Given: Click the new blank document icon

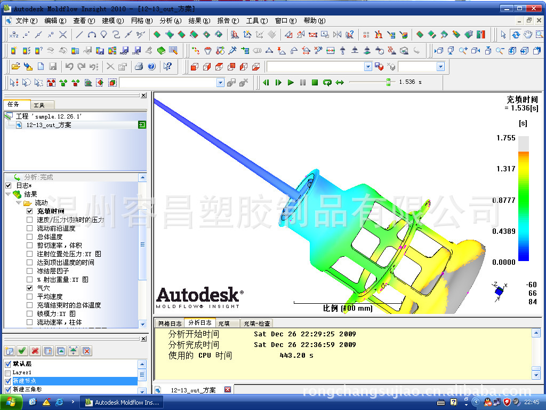Looking at the screenshot, I should click(x=41, y=66).
